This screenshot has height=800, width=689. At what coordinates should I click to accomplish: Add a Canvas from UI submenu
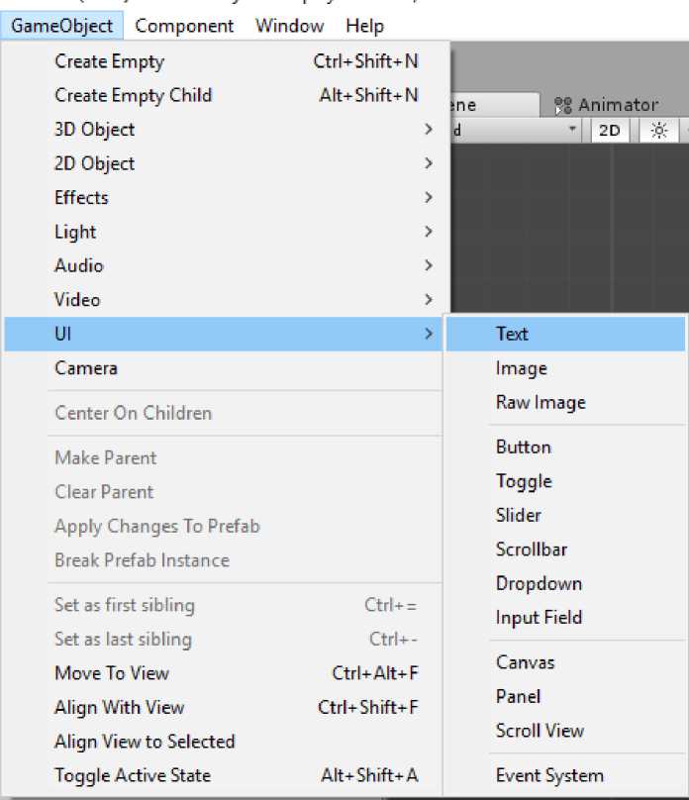click(526, 662)
